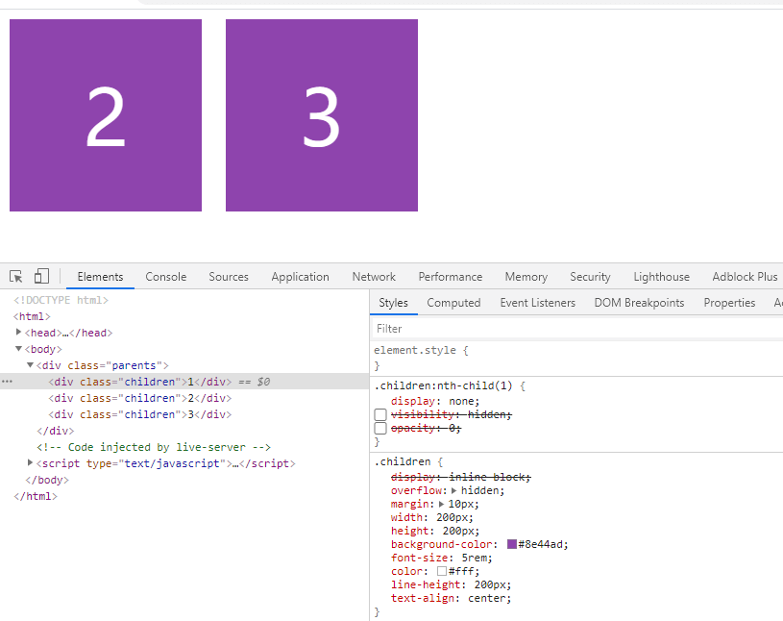Open the Performance tab
Screen dimensions: 783x621
pyautogui.click(x=451, y=277)
